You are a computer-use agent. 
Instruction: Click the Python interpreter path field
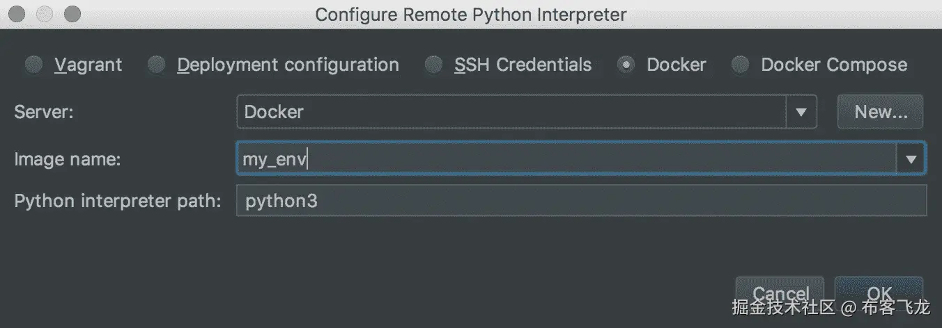click(582, 201)
